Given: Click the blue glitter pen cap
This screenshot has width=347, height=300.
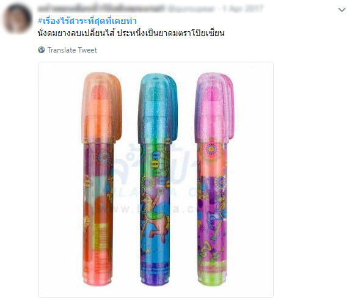Looking at the screenshot, I should [x=158, y=109].
